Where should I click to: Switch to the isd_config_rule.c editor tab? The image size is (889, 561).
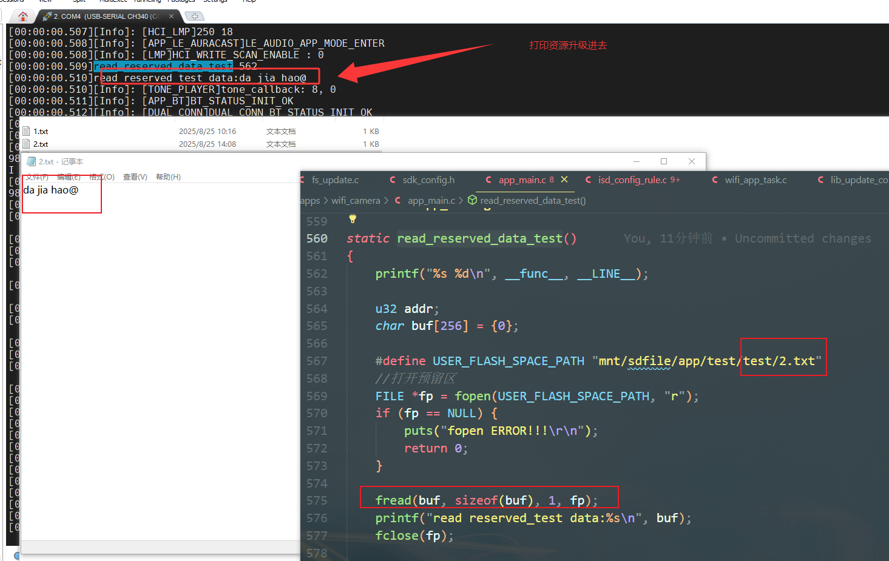point(633,180)
